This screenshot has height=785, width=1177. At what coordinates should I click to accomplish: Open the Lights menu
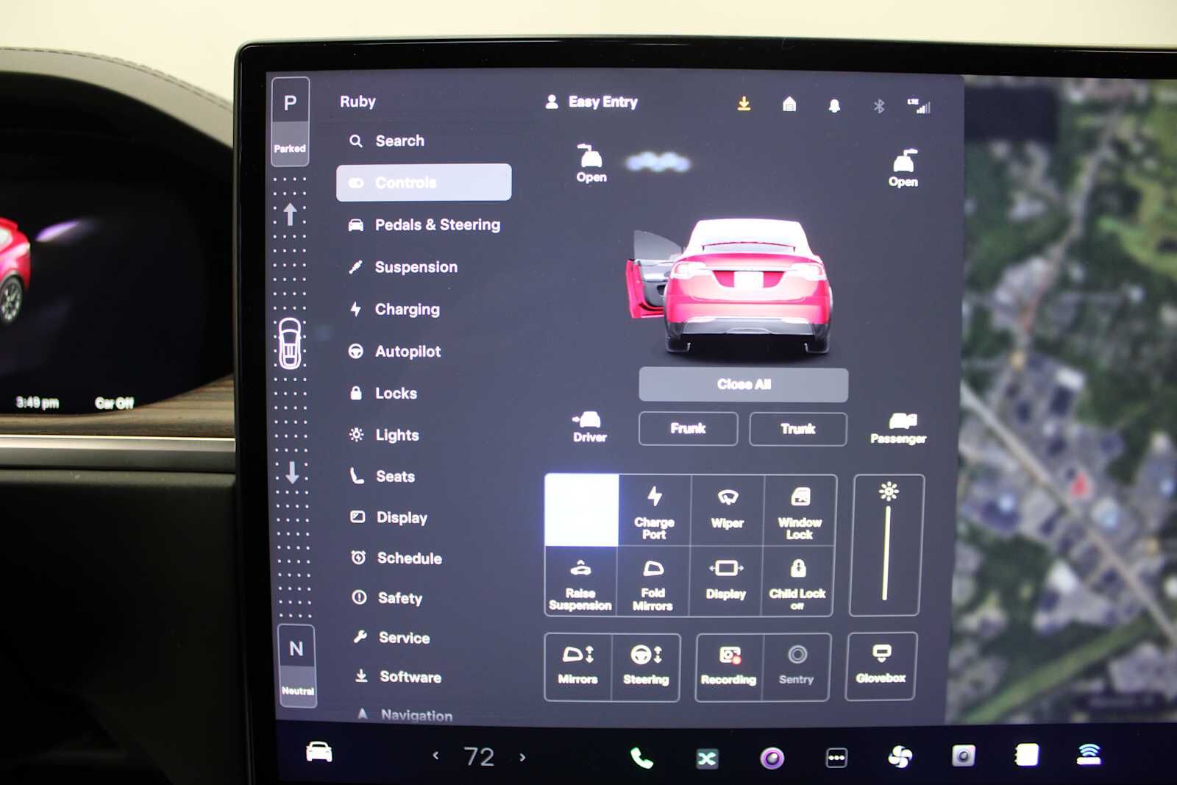[384, 435]
